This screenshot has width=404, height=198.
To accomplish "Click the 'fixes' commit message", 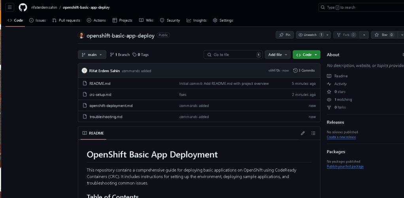I will click(x=183, y=95).
